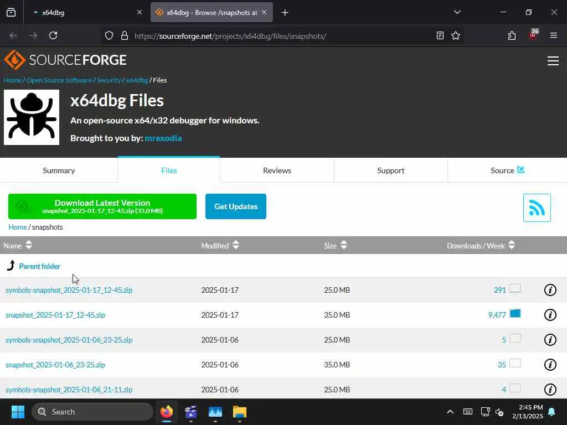Open the Support project tab
The image size is (567, 425).
[x=391, y=170]
